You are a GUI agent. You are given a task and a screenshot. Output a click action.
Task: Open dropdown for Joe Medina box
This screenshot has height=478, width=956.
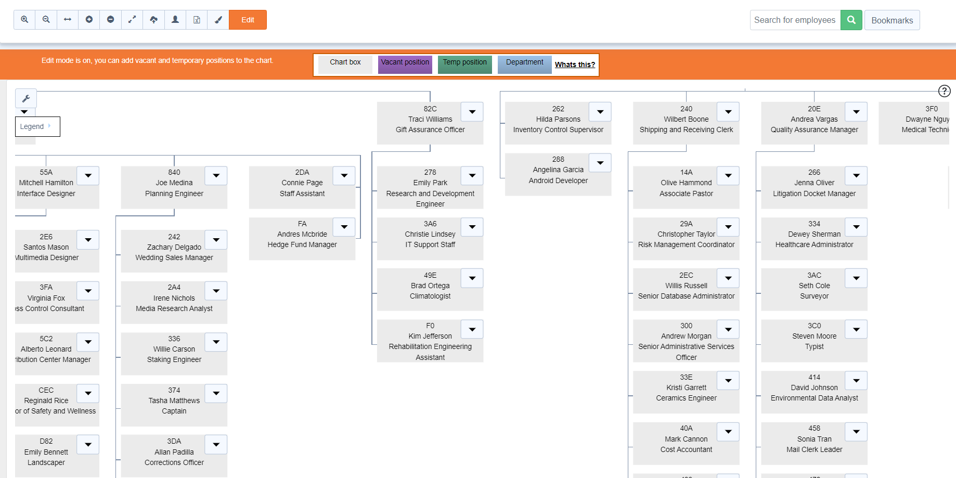tap(216, 176)
